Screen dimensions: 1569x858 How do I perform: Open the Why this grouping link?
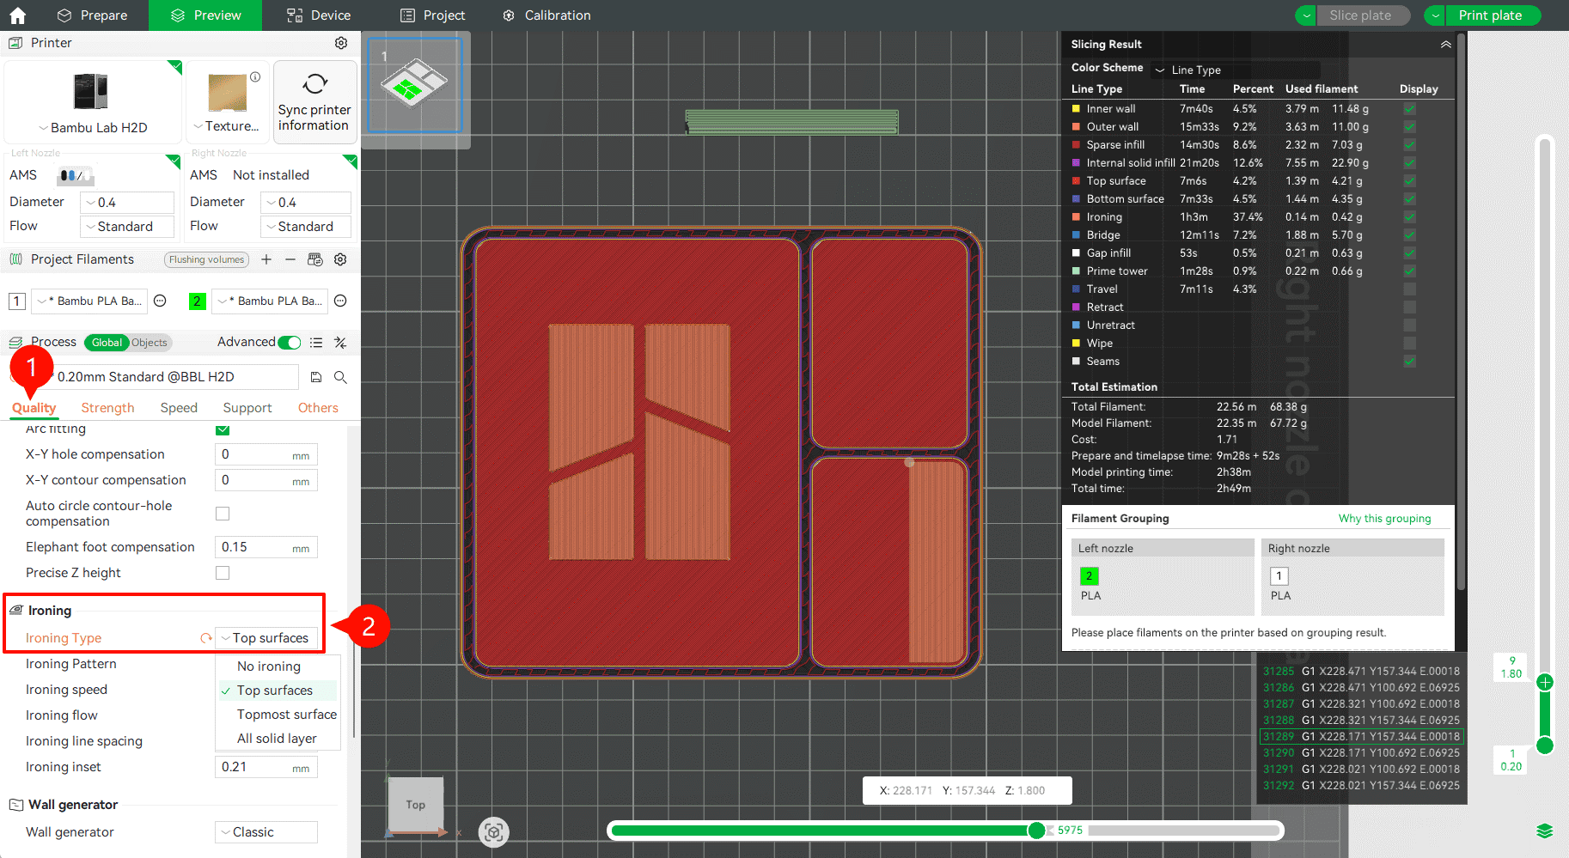(x=1384, y=519)
